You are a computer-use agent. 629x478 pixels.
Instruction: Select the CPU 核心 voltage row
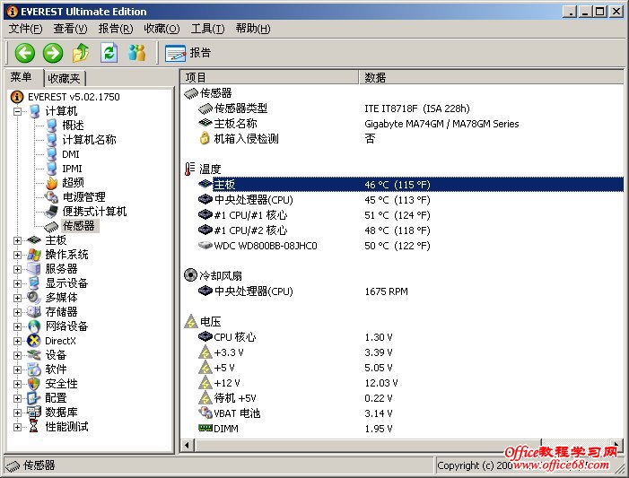click(x=402, y=337)
